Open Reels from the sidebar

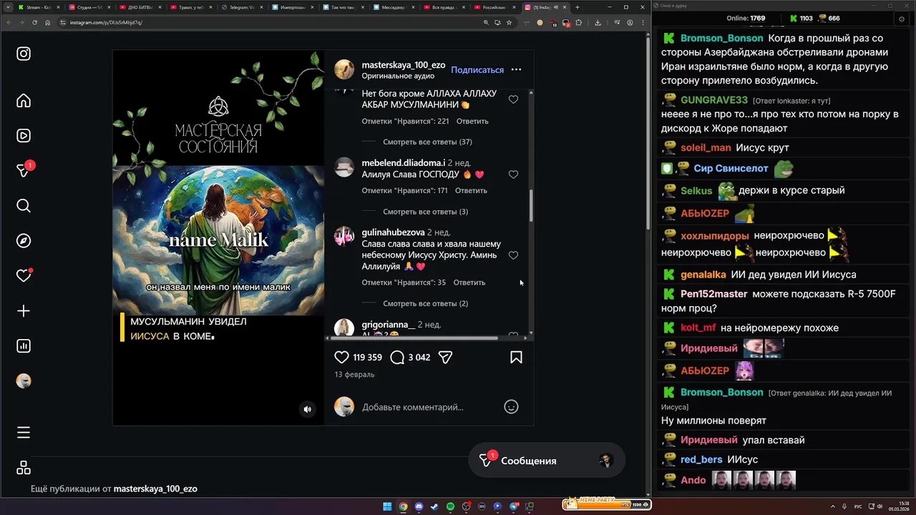point(24,136)
